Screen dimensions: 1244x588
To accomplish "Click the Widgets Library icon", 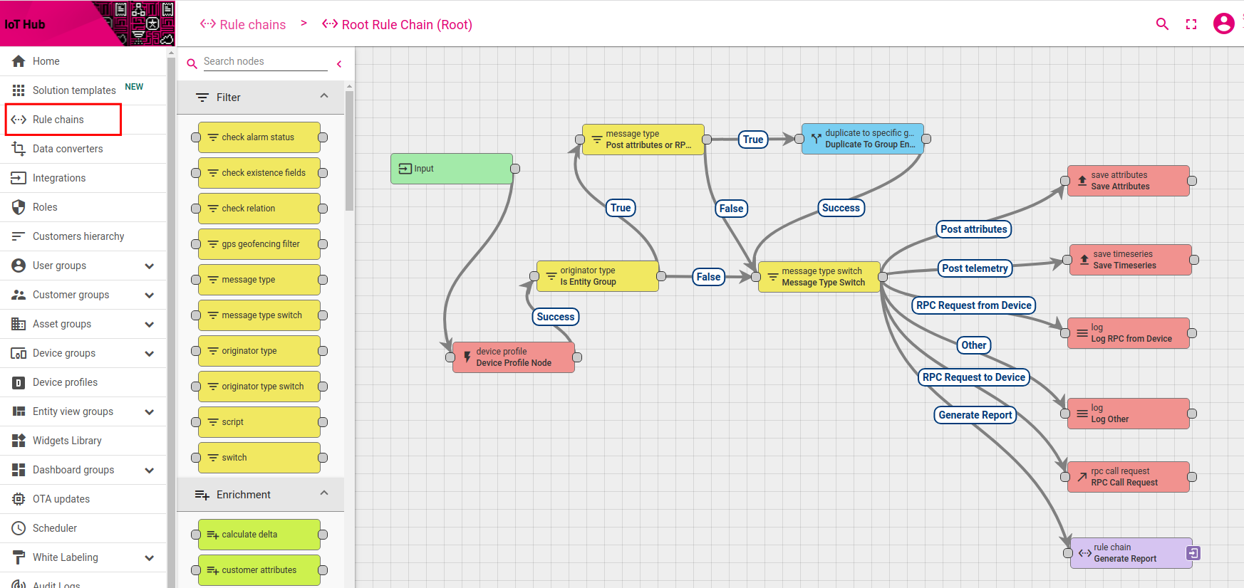I will coord(19,441).
